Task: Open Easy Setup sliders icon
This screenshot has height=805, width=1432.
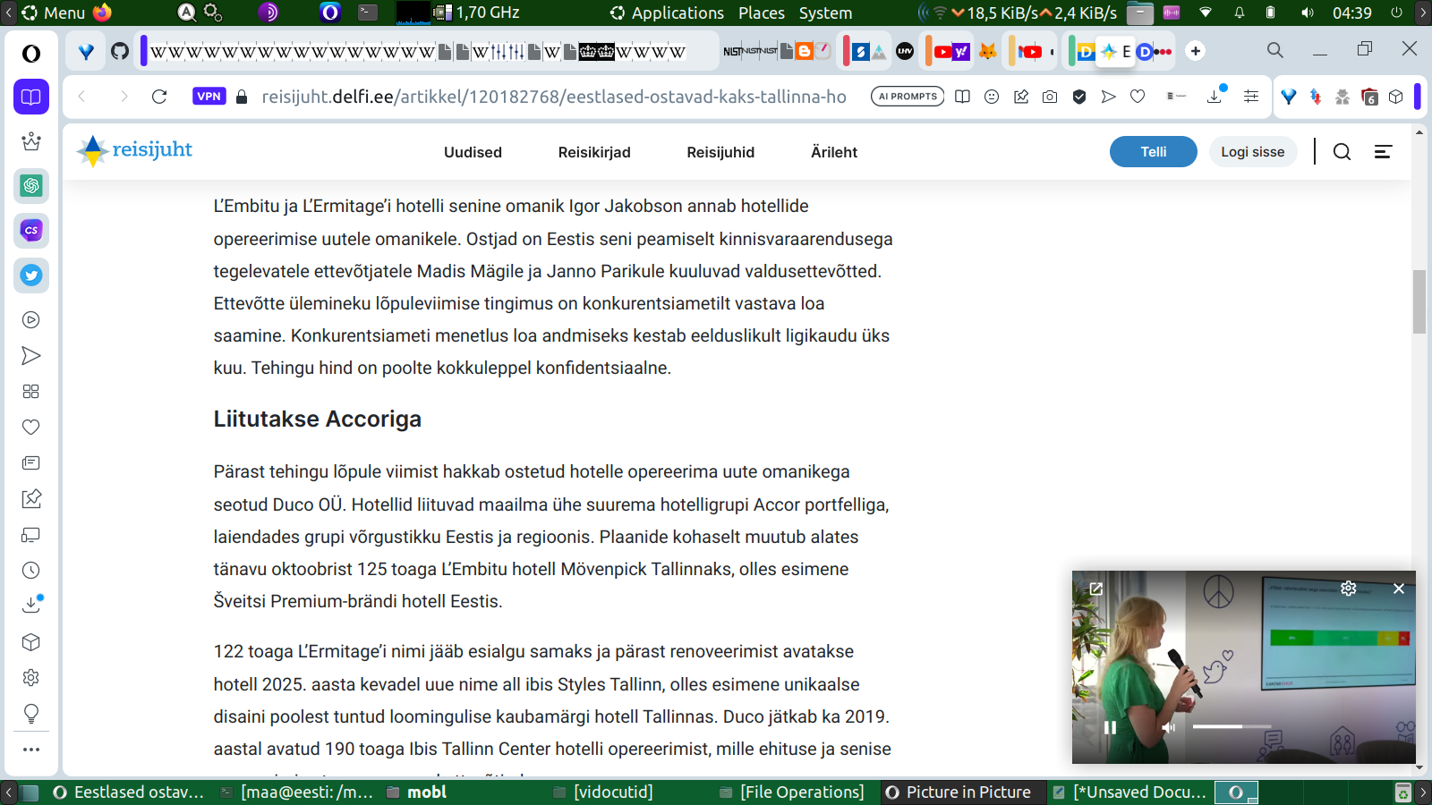Action: tap(1251, 97)
